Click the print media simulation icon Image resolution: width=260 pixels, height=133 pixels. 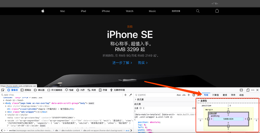[x=194, y=95]
